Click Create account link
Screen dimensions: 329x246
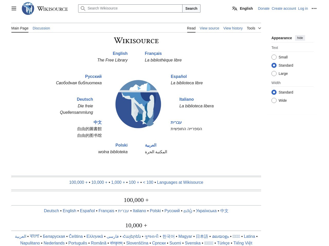pos(284,8)
